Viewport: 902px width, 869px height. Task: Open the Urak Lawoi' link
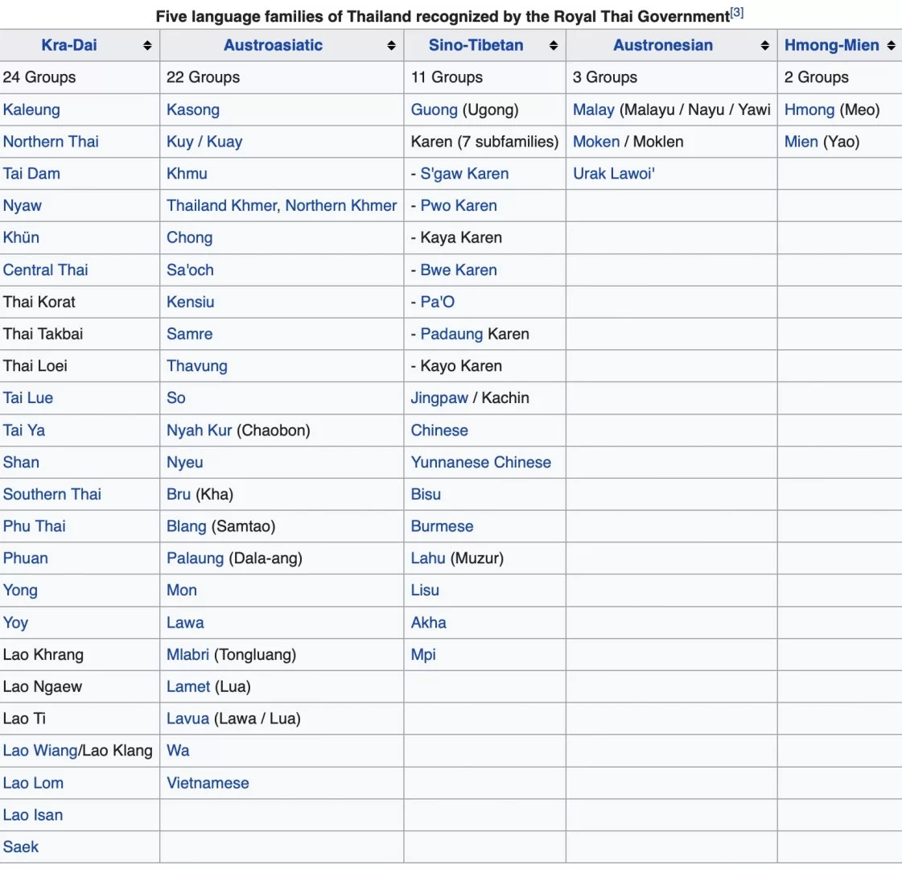click(614, 174)
